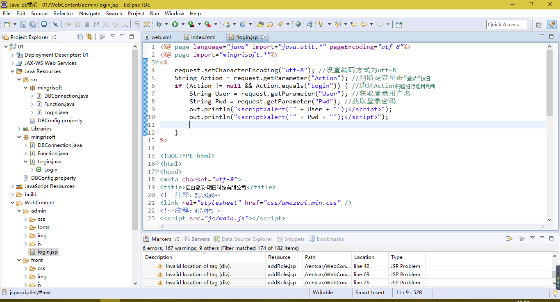Click the Debug bug icon

pos(159,25)
